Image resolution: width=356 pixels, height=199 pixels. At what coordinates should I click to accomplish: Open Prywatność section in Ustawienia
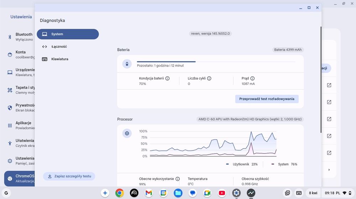(20, 107)
